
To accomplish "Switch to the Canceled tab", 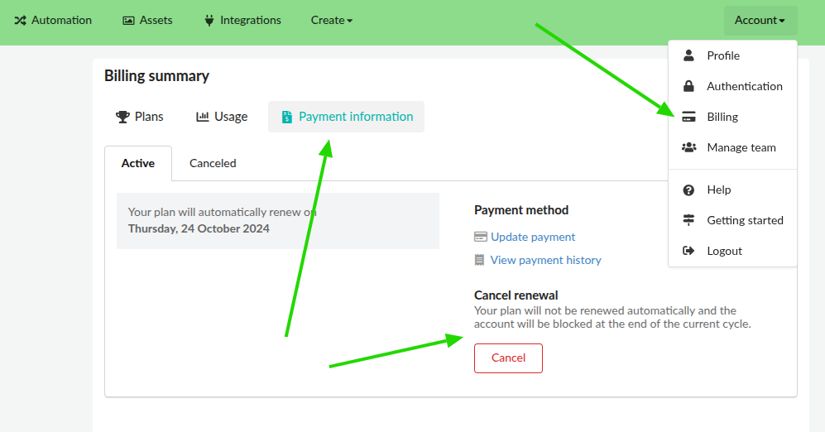I will (213, 163).
